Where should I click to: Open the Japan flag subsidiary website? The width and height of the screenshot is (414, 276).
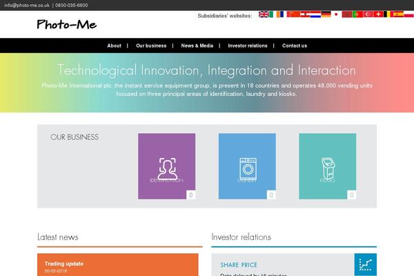[x=336, y=14]
